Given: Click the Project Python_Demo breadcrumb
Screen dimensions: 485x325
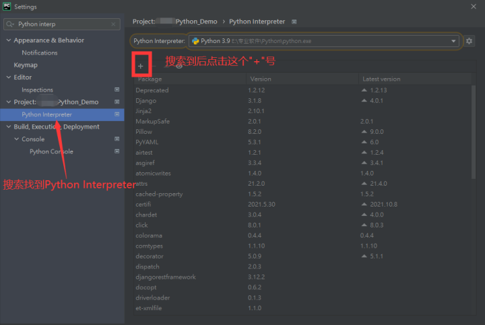Looking at the screenshot, I should [x=174, y=22].
